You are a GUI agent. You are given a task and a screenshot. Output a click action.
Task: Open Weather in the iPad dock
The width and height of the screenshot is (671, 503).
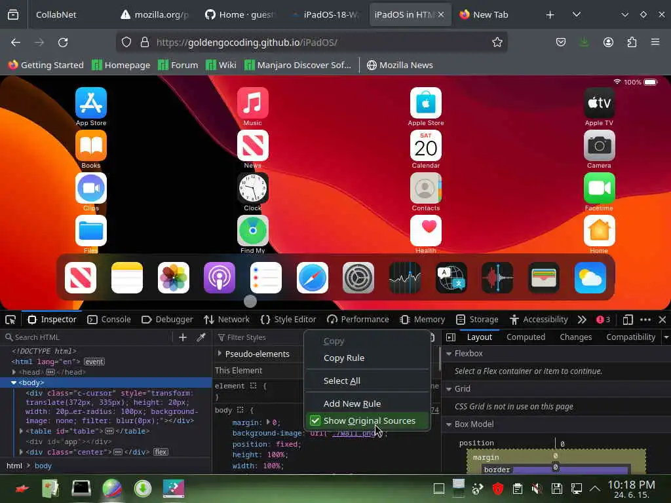(590, 278)
